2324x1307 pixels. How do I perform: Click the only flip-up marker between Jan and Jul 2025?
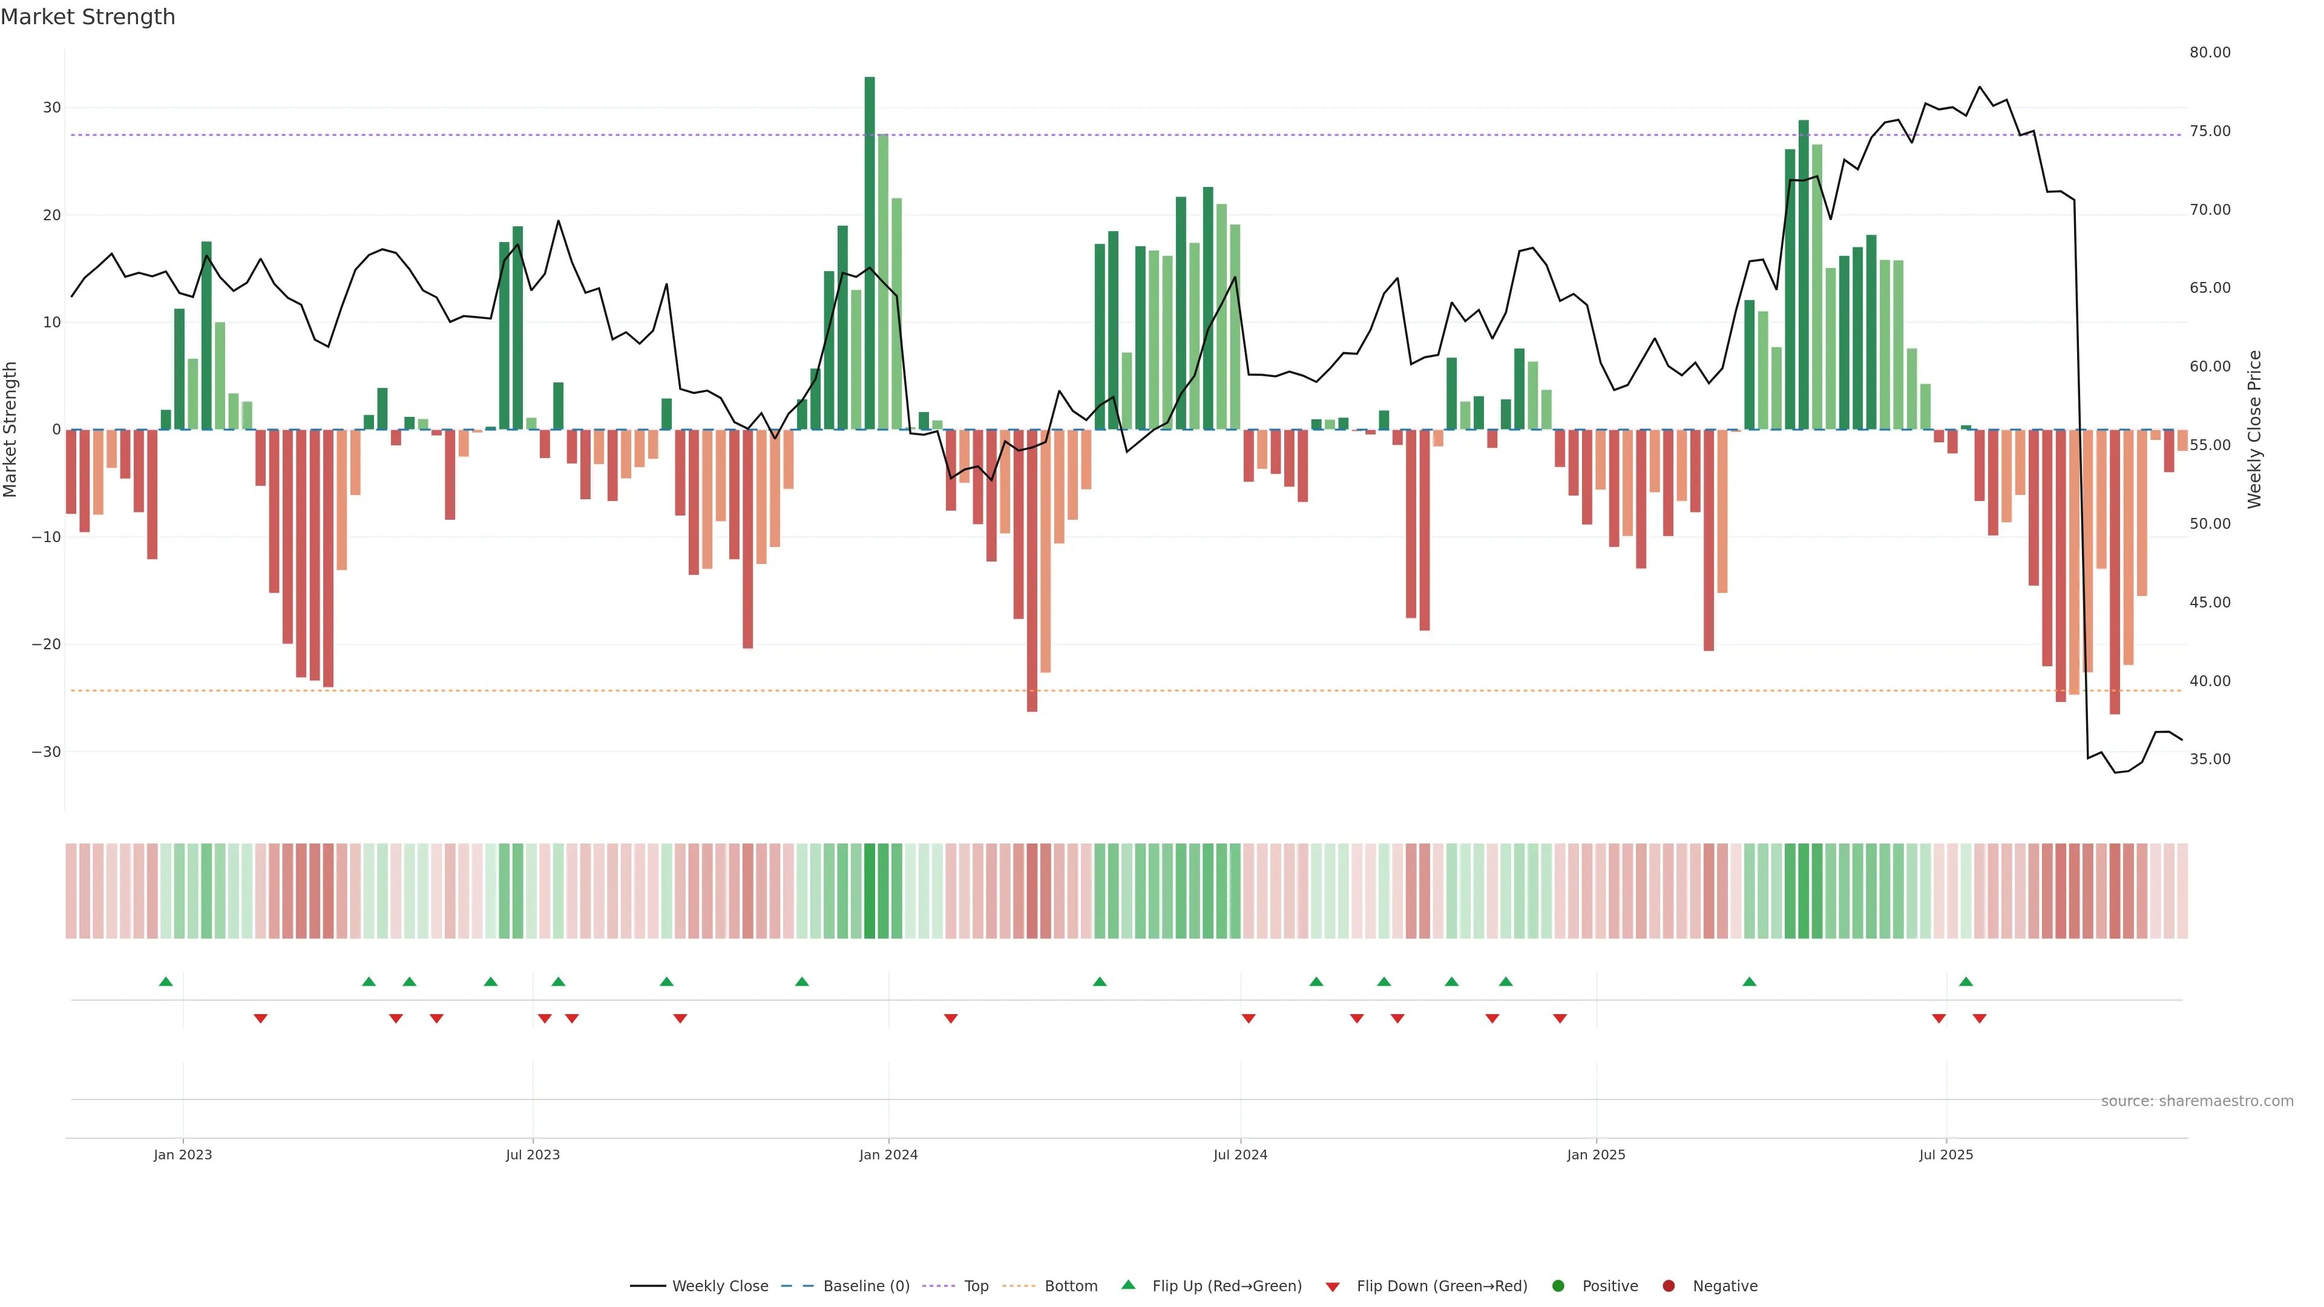(1749, 981)
